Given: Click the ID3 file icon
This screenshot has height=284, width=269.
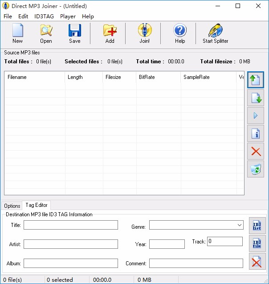Looking at the screenshot, I should tap(257, 243).
